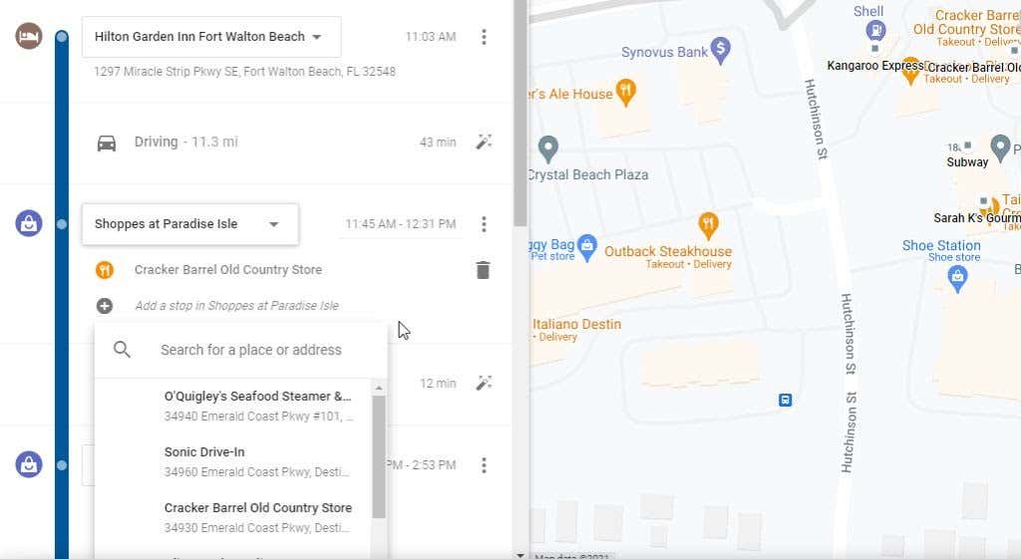Open options menu for Shoppes at Paradise Isle
The width and height of the screenshot is (1021, 559).
(484, 224)
